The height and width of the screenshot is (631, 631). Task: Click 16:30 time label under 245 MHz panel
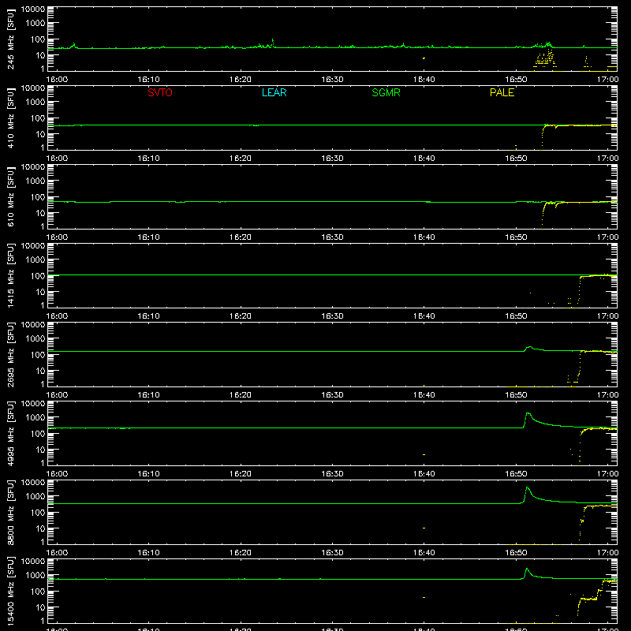pyautogui.click(x=332, y=80)
